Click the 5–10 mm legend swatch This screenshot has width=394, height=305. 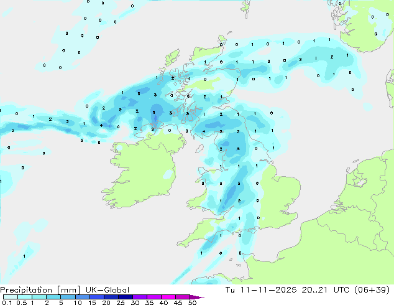click(x=68, y=297)
